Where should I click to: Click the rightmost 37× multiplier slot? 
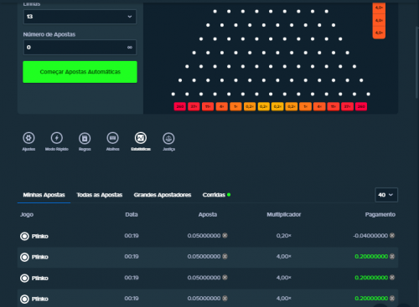point(347,106)
